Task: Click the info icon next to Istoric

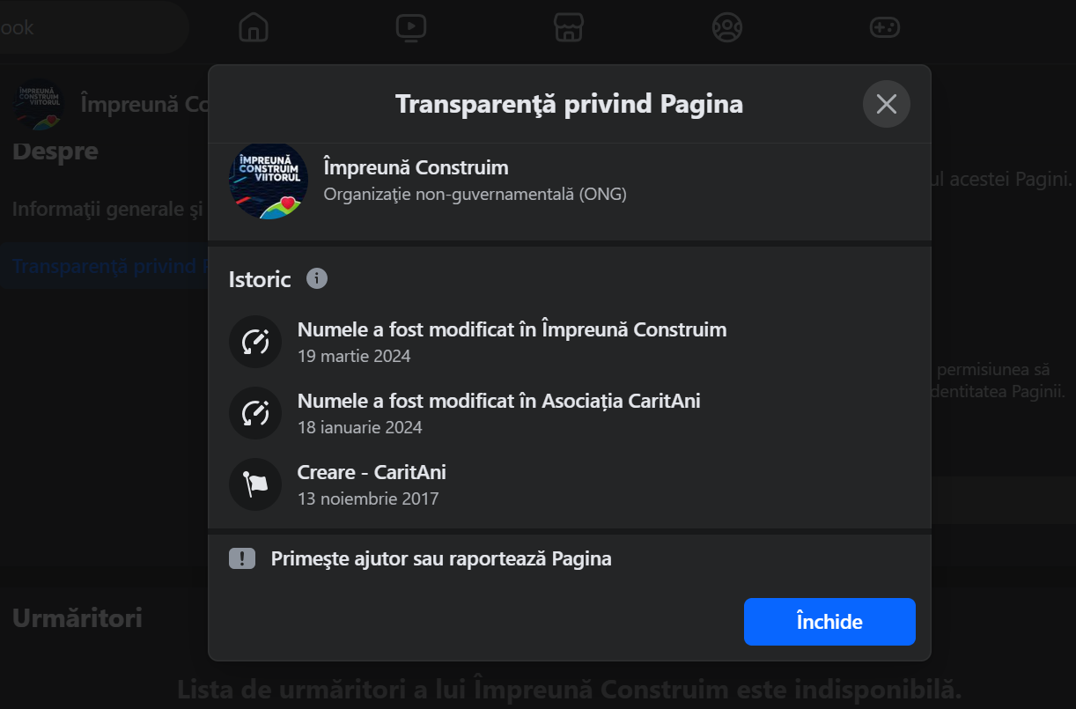Action: 317,278
